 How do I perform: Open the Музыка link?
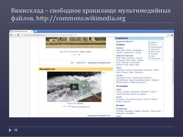click(140, 60)
